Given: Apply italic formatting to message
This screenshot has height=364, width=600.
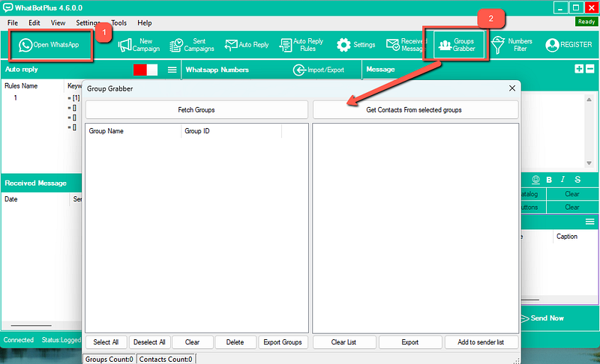Looking at the screenshot, I should click(562, 180).
